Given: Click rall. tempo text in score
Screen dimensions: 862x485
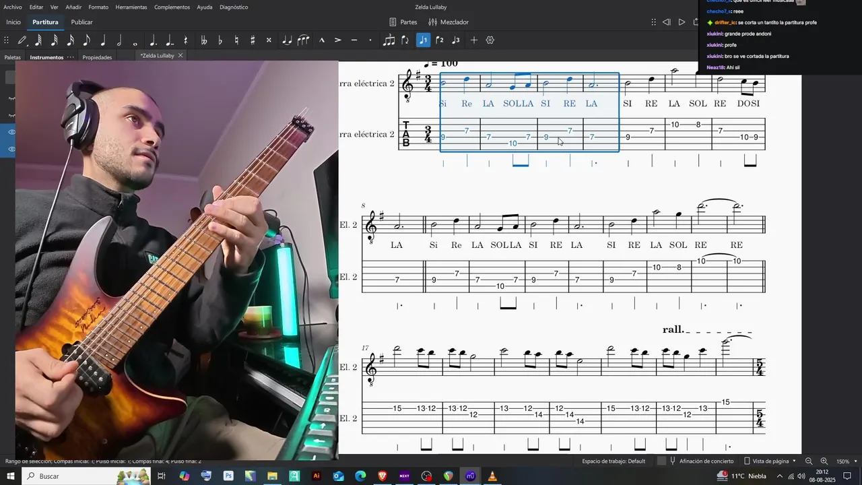Looking at the screenshot, I should click(673, 329).
